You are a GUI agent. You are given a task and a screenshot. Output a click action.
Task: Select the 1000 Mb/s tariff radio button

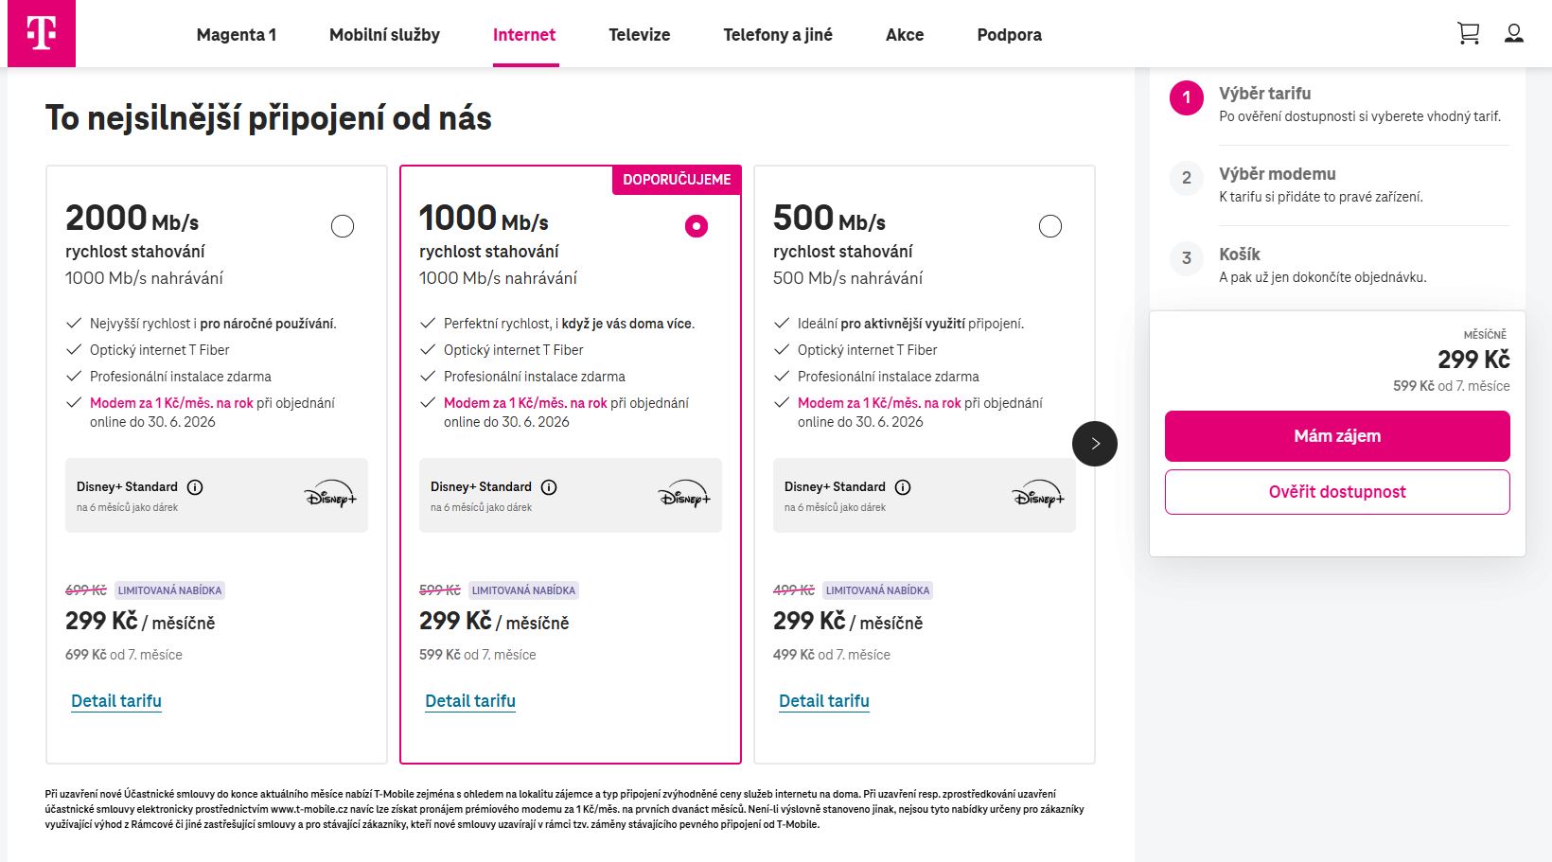click(x=697, y=226)
